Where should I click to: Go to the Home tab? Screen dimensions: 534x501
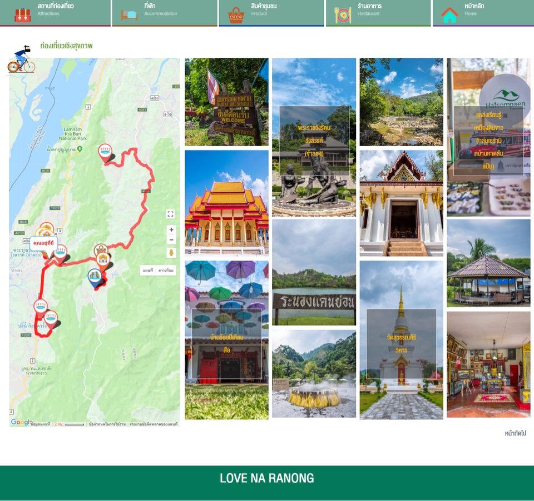(483, 13)
